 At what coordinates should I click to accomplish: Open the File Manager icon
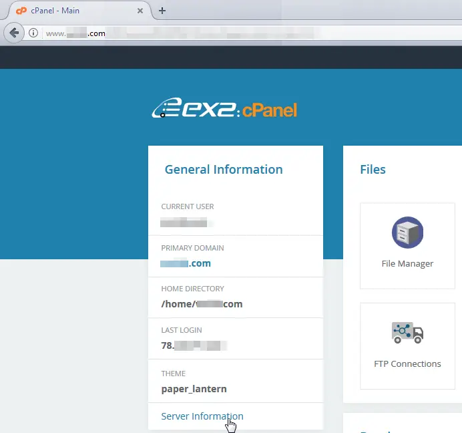(x=407, y=233)
